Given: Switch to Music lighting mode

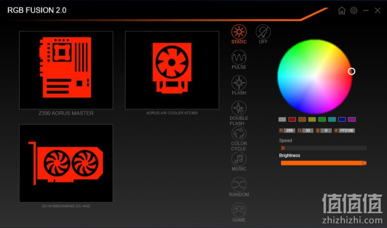Looking at the screenshot, I should pos(238,161).
